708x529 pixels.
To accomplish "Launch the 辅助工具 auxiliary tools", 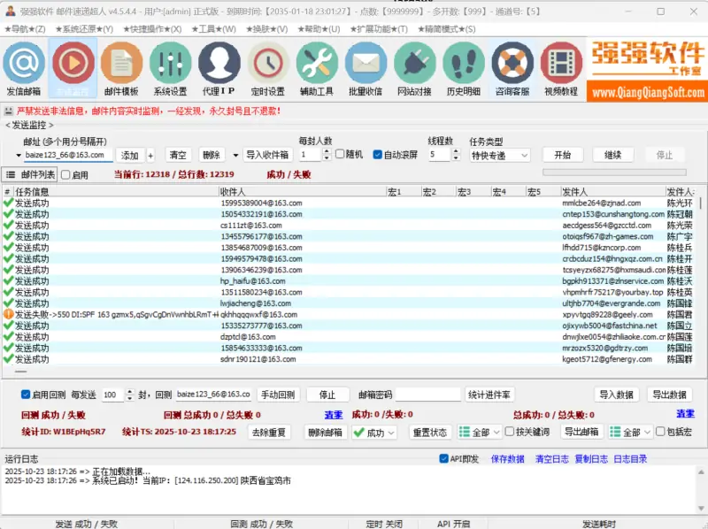I will point(317,73).
